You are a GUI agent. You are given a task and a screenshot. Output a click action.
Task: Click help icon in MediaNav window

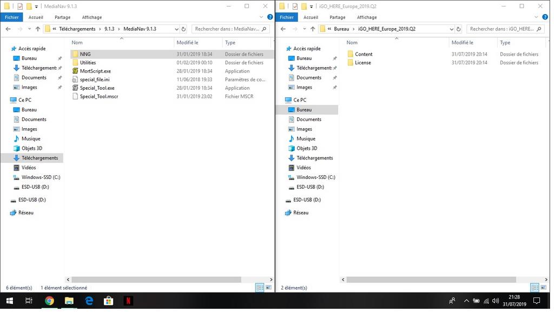tap(270, 17)
